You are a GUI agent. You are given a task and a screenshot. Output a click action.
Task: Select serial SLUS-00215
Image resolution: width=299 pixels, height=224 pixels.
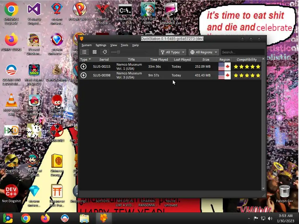[x=102, y=66]
